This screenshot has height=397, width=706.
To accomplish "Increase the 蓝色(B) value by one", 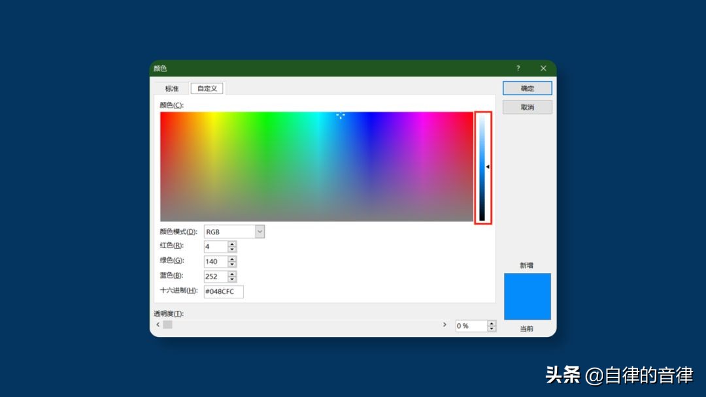I will [232, 274].
